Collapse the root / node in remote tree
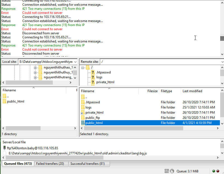Screen dimensions: 224x174 pos(82,67)
